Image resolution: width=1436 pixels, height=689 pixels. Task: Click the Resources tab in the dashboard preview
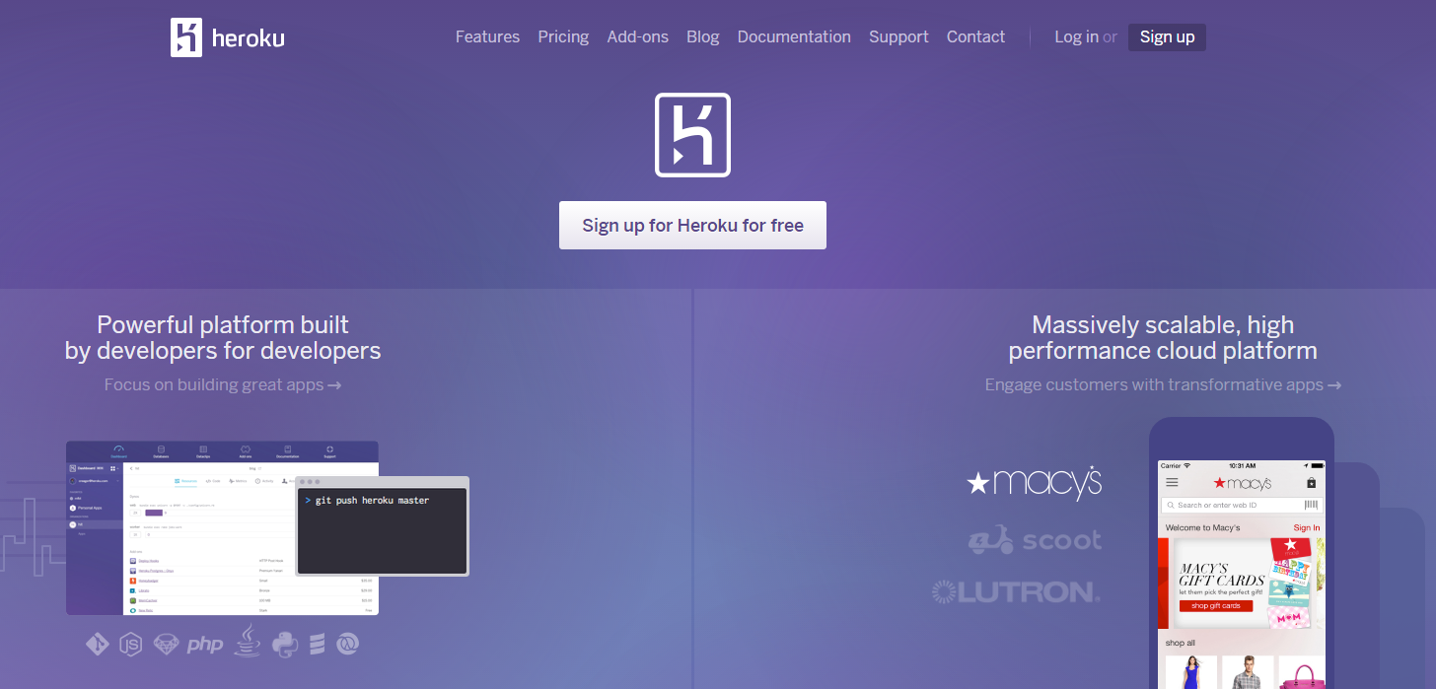coord(185,481)
